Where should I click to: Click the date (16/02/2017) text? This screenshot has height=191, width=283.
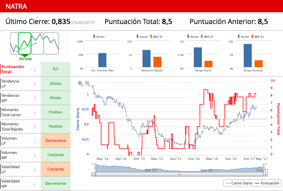click(x=83, y=23)
